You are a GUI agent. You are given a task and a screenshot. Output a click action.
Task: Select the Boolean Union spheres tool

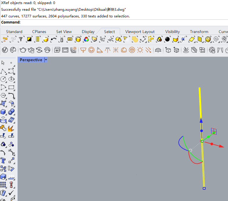tap(11, 112)
